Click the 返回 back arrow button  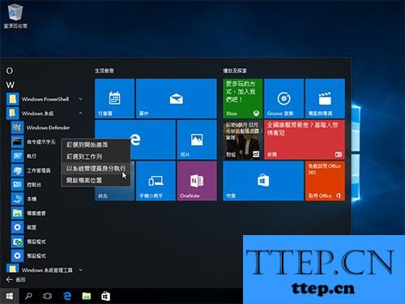[x=15, y=280]
